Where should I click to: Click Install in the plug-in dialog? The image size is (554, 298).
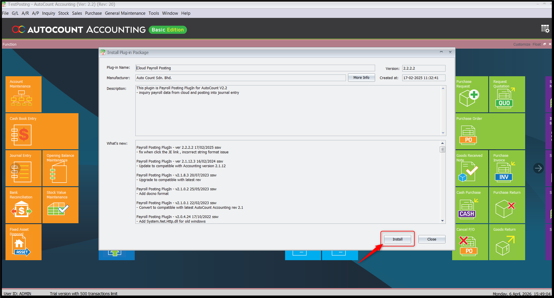tap(398, 239)
